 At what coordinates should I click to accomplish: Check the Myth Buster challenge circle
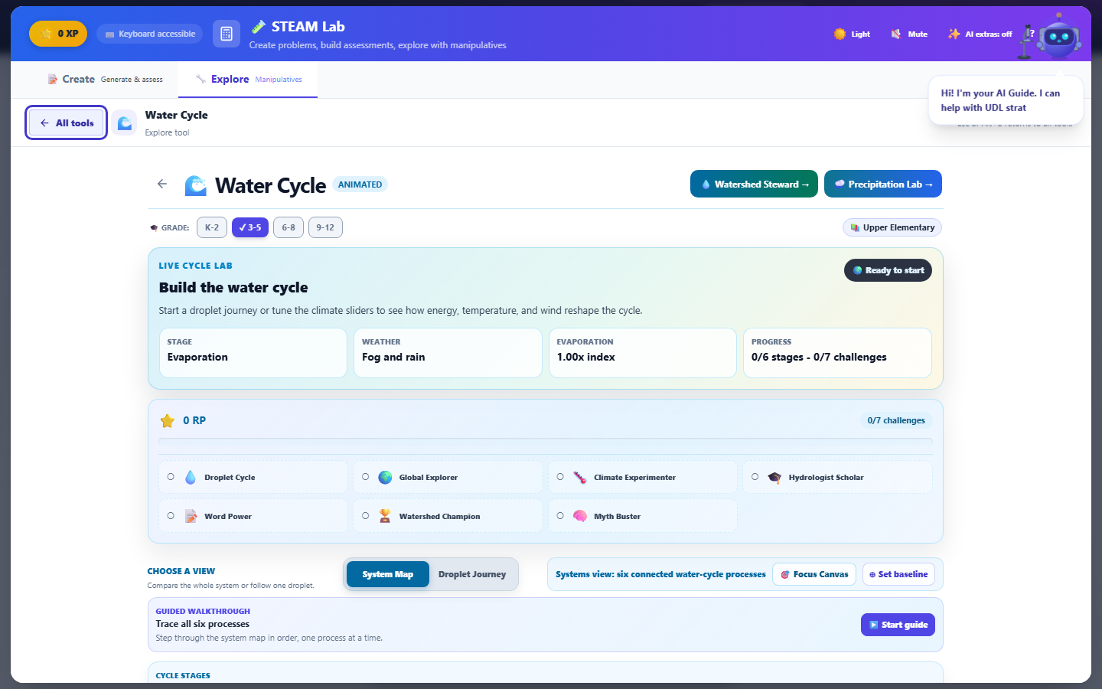point(560,515)
